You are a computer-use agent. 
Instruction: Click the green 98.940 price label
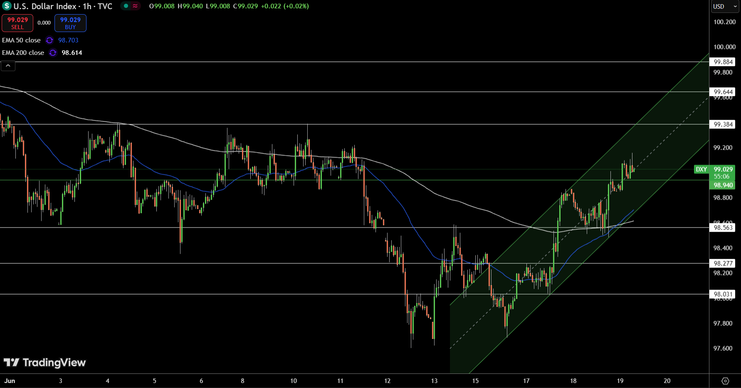723,185
